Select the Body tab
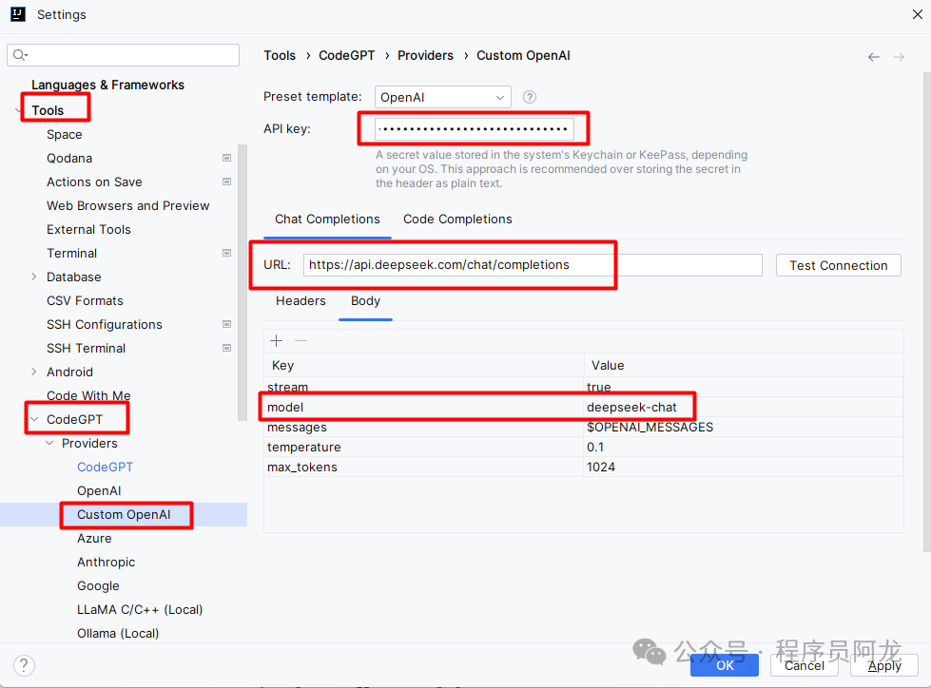The height and width of the screenshot is (688, 931). coord(365,300)
